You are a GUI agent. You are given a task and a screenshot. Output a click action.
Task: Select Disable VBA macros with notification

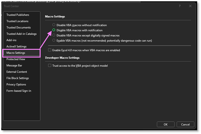click(x=54, y=30)
